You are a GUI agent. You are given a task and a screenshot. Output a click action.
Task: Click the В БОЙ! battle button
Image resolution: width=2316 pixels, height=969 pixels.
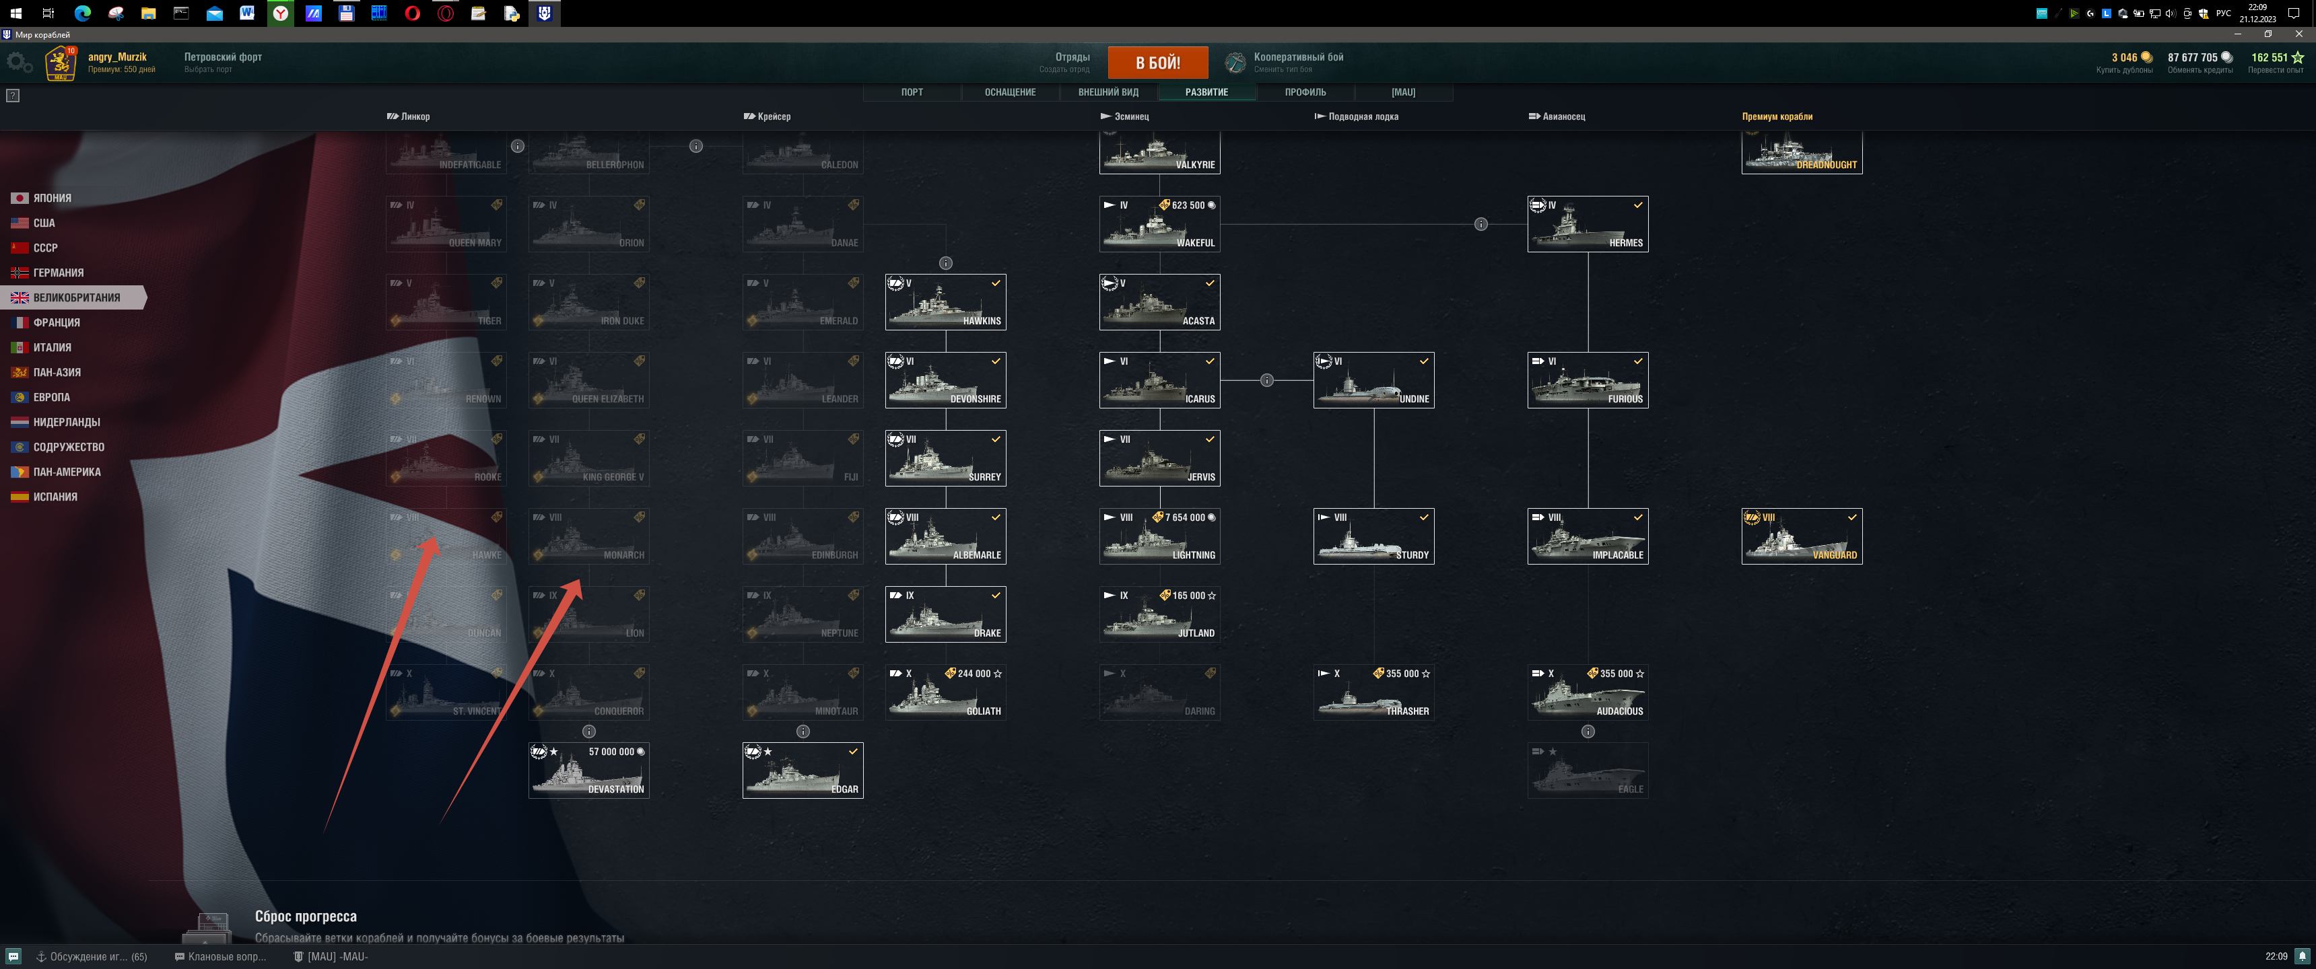click(1157, 63)
